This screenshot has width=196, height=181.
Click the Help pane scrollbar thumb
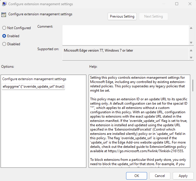pyautogui.click(x=193, y=85)
